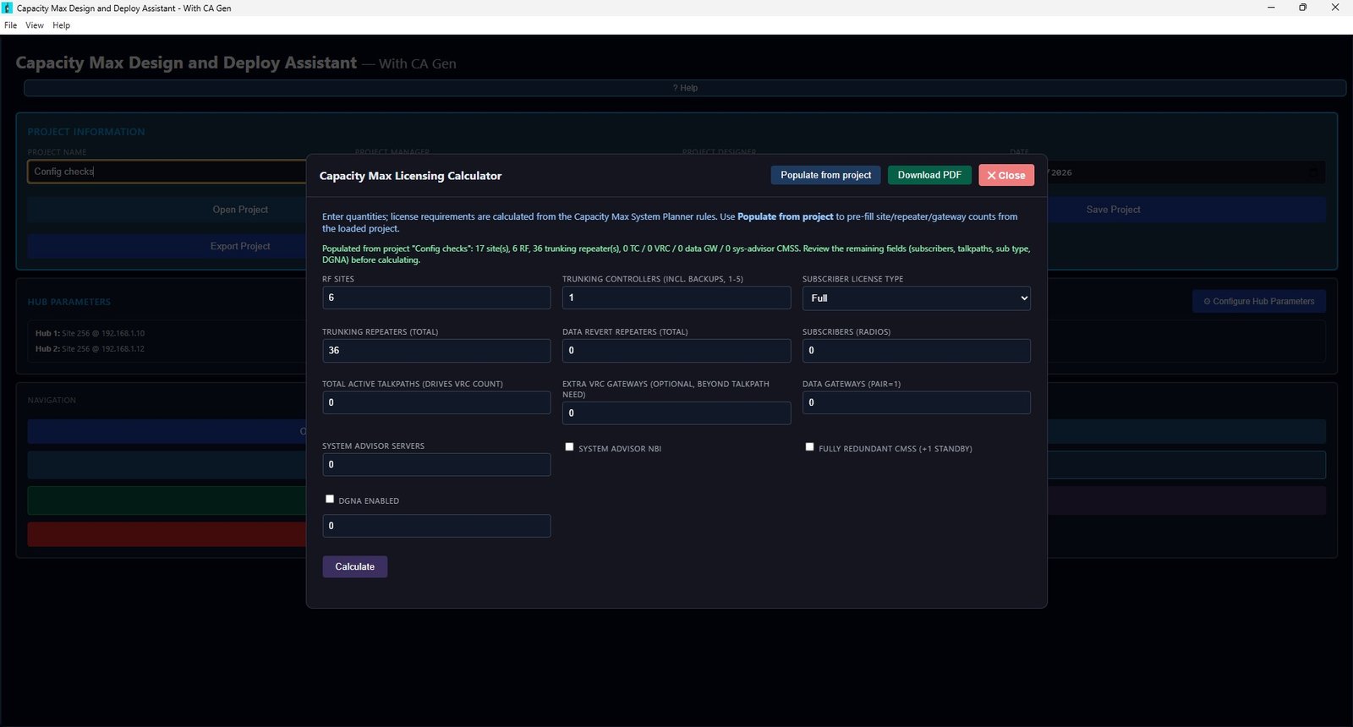Image resolution: width=1353 pixels, height=727 pixels.
Task: Click the Project Name field 'Config checks'
Action: [x=167, y=172]
